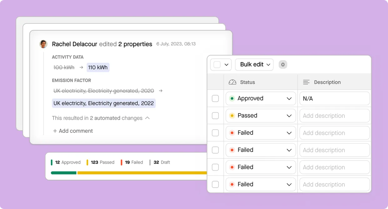This screenshot has height=209, width=388.
Task: Click the Add description field in Passed row
Action: click(x=334, y=116)
